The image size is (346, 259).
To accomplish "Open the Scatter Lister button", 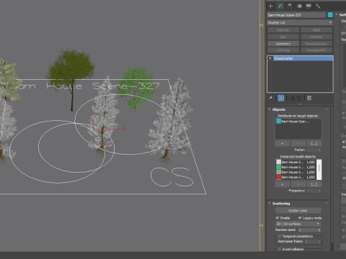I will [298, 211].
